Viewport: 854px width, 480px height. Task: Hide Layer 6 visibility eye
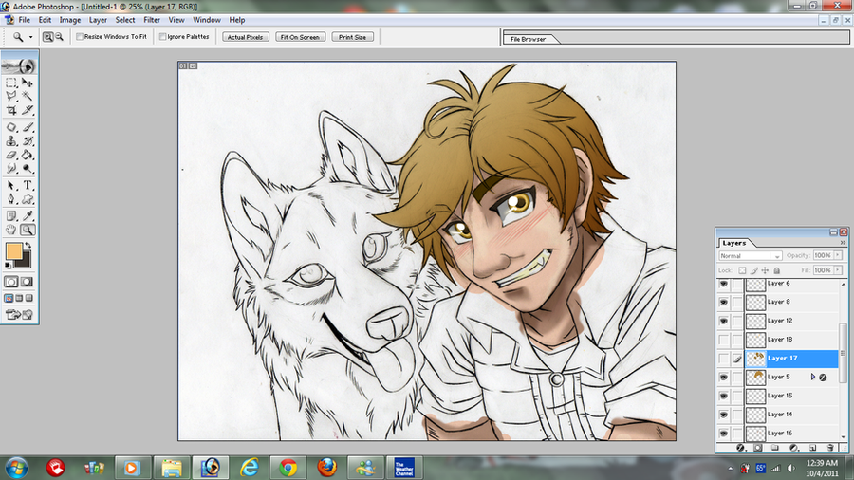point(723,284)
